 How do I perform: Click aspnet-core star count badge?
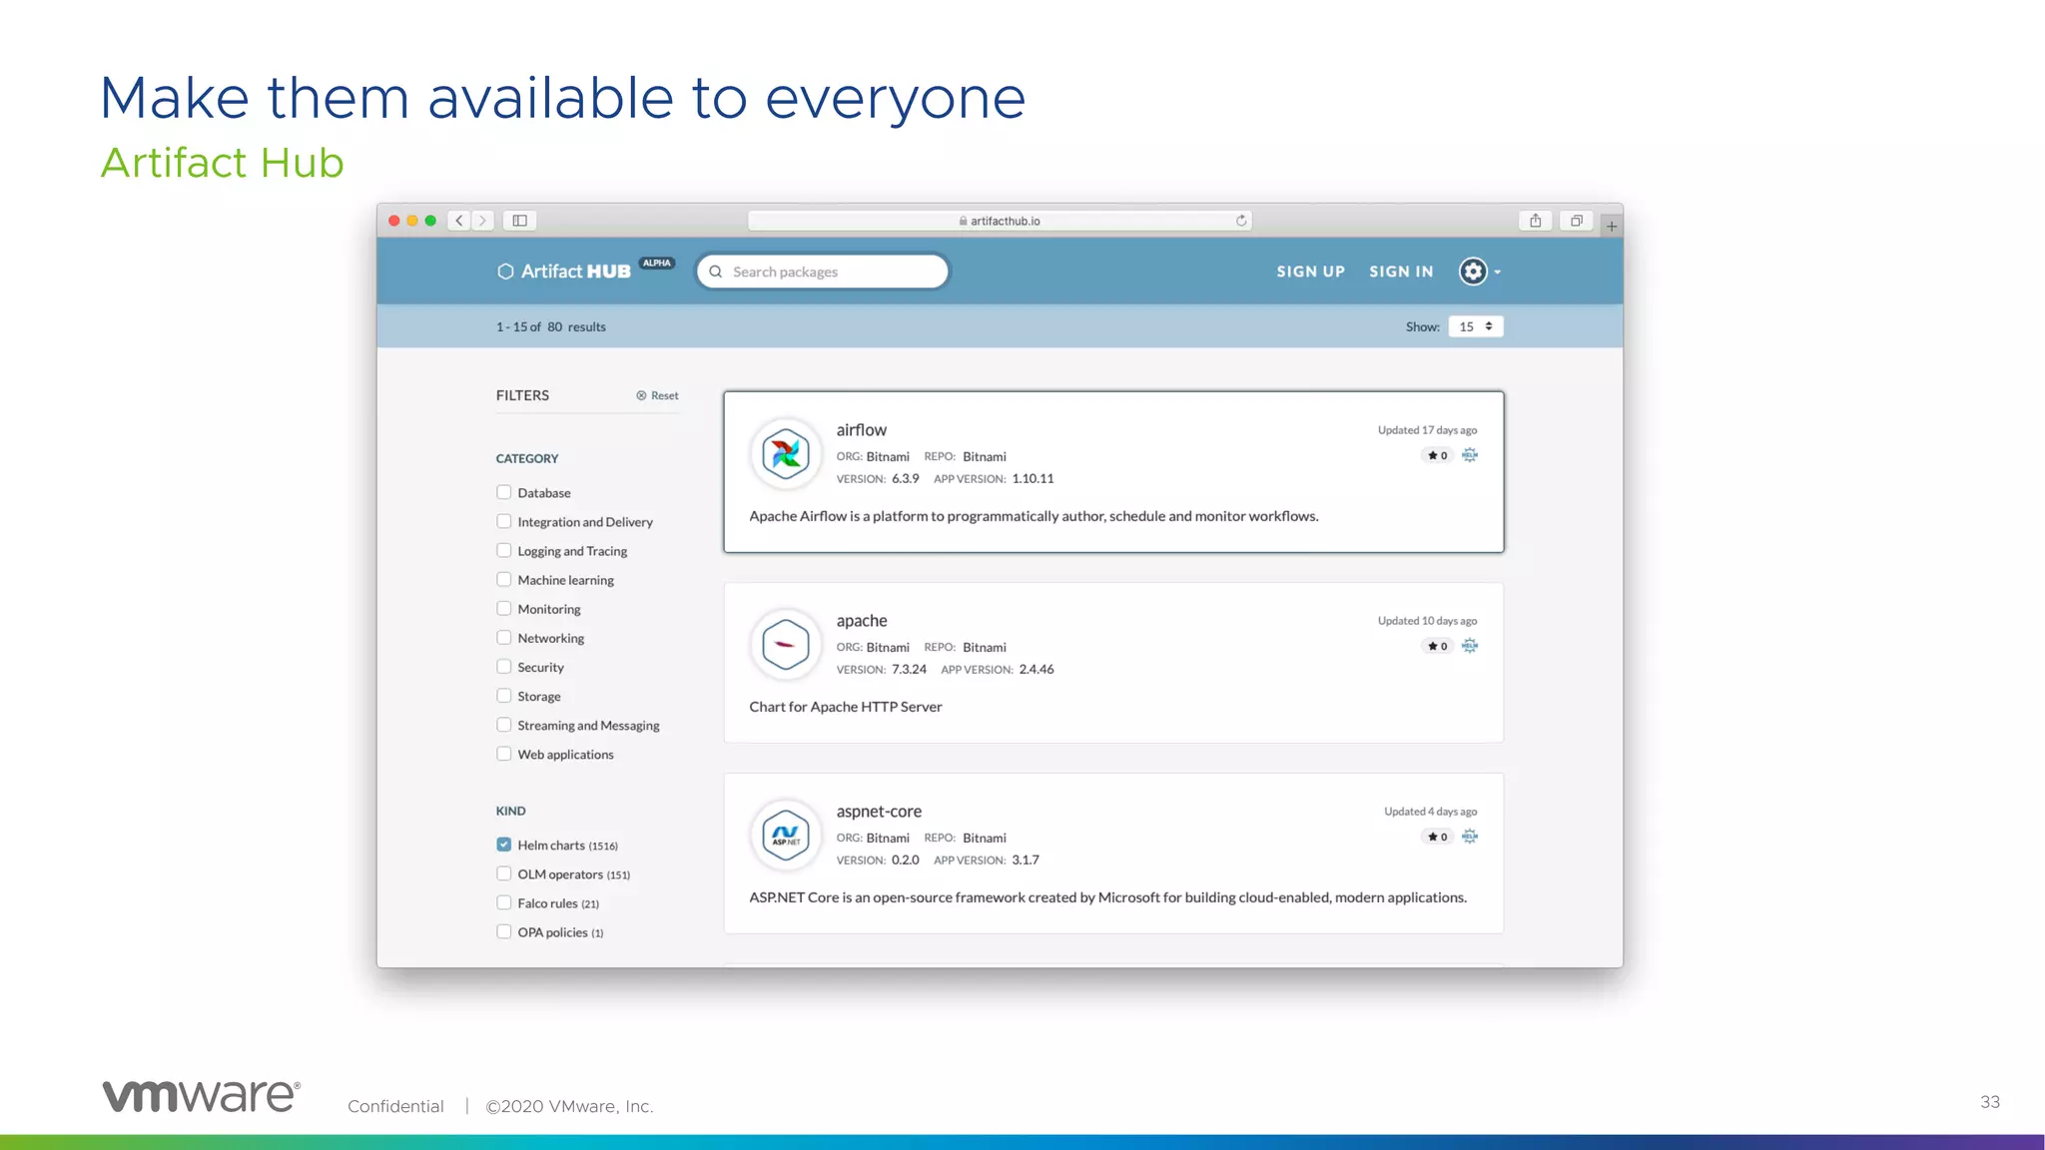tap(1438, 837)
